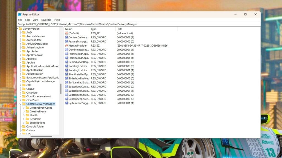This screenshot has height=158, width=282.
Task: Click the Registry Editor app icon in title bar
Action: point(20,15)
